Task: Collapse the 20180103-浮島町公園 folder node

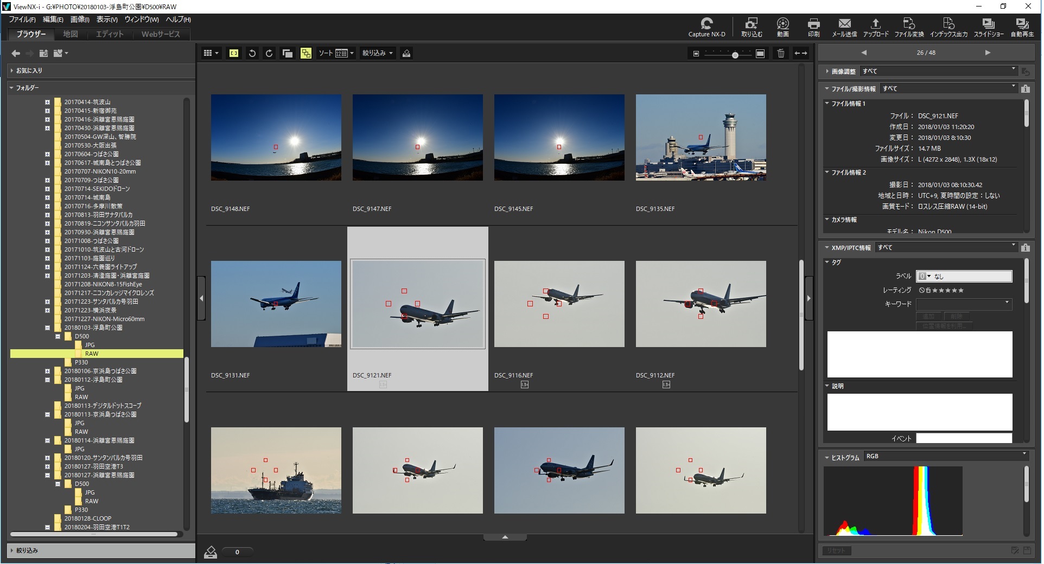Action: pyautogui.click(x=48, y=328)
